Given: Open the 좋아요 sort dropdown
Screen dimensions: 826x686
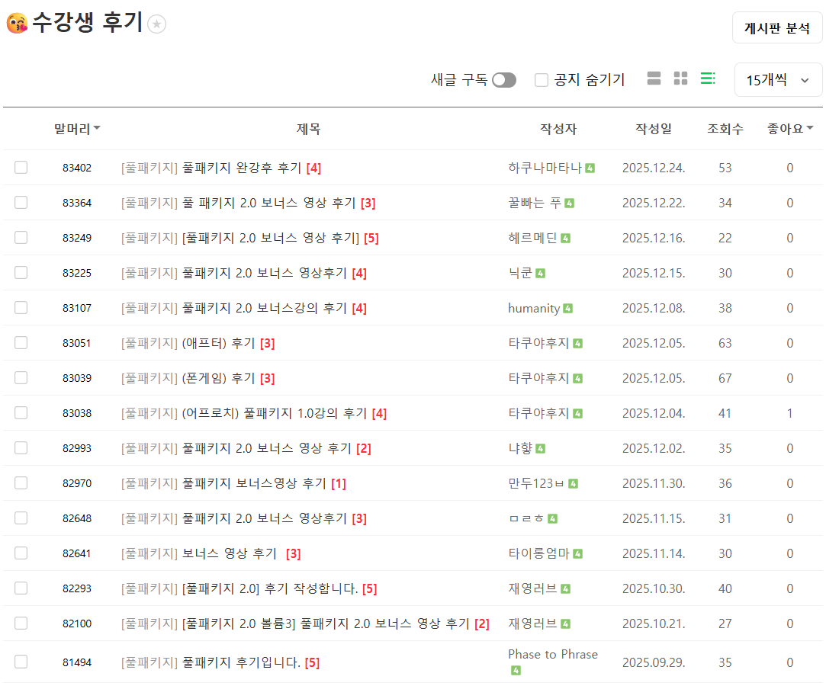Looking at the screenshot, I should pos(790,129).
